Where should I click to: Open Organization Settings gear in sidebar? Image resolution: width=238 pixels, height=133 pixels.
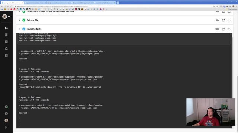pos(6,48)
